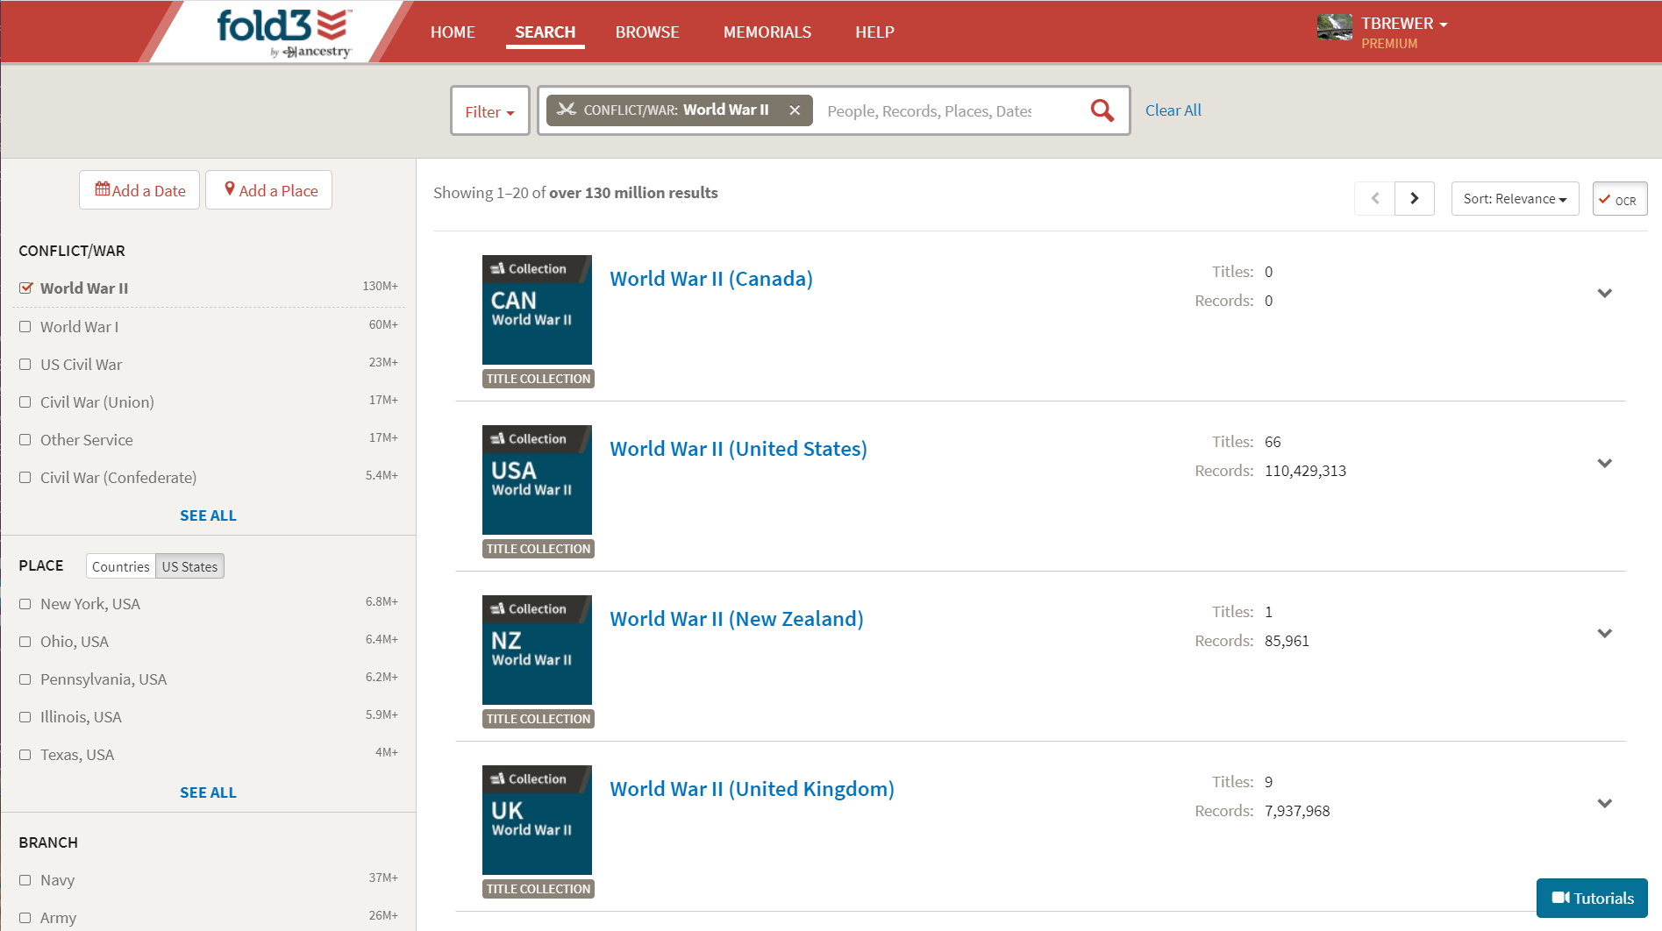Click the previous results page arrow
The image size is (1662, 931).
pyautogui.click(x=1374, y=198)
